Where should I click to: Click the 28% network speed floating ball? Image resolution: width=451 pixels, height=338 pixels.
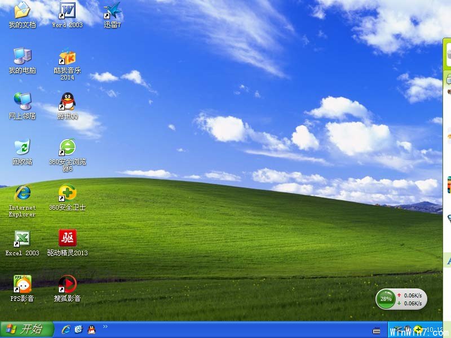[x=386, y=299]
